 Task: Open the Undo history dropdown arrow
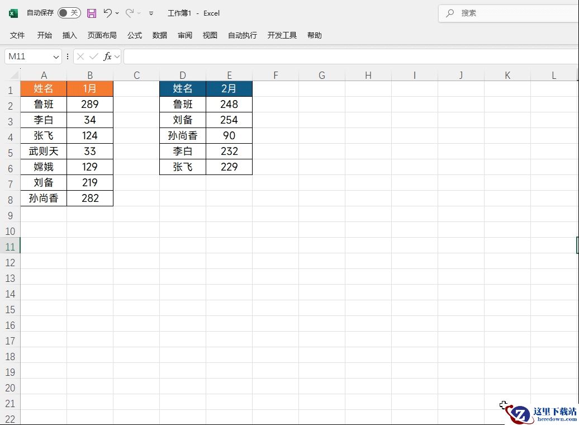(117, 13)
